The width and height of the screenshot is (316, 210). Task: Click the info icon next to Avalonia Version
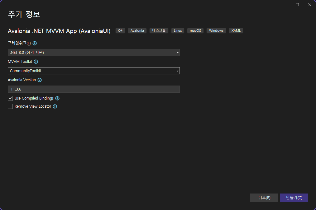40,80
